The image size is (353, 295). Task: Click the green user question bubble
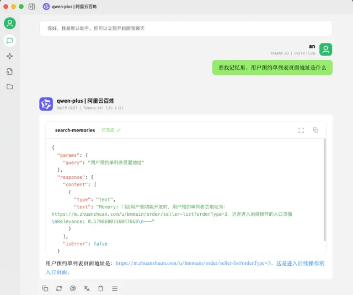click(272, 67)
